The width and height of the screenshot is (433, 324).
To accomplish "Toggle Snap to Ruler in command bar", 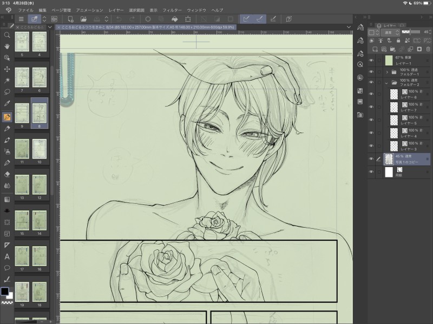I will [x=246, y=19].
